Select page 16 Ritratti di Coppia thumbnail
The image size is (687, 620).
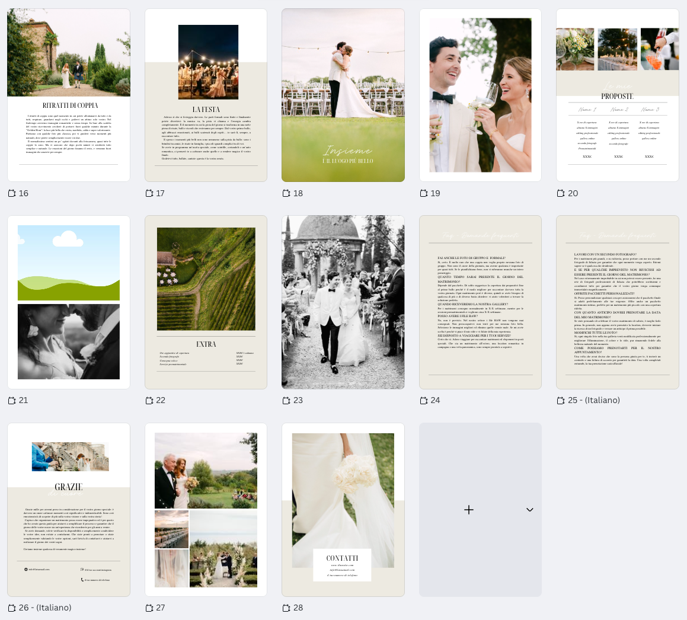(69, 95)
